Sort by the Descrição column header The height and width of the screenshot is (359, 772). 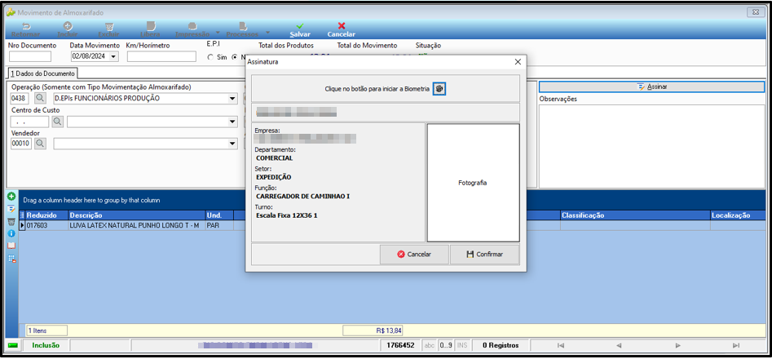tap(136, 215)
